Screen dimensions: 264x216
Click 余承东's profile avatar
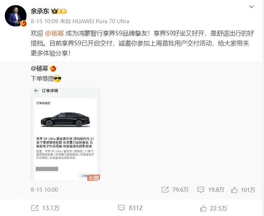(15, 16)
